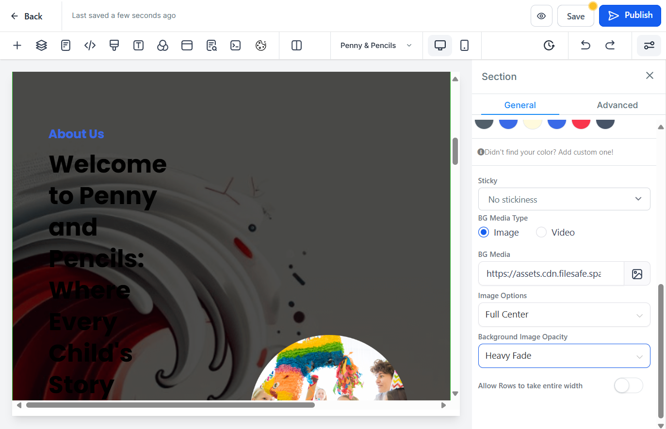Open the typography T icon
The width and height of the screenshot is (666, 429).
click(138, 46)
